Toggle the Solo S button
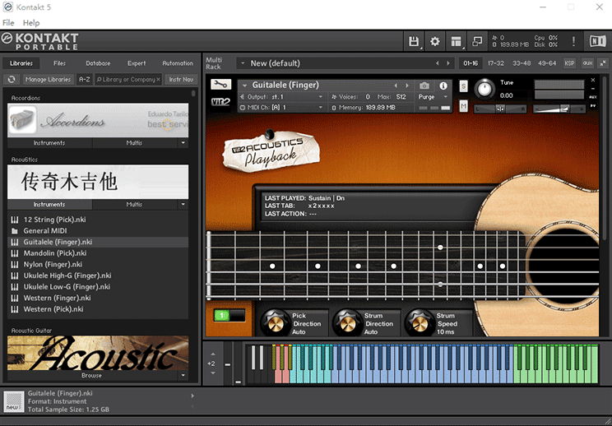 (x=463, y=86)
